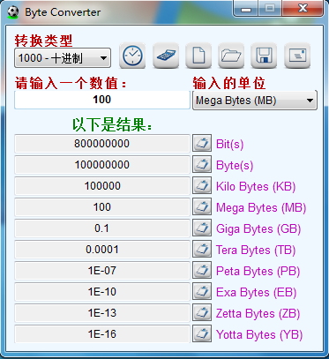Click the envelope mail icon
329x359 pixels.
pos(297,56)
